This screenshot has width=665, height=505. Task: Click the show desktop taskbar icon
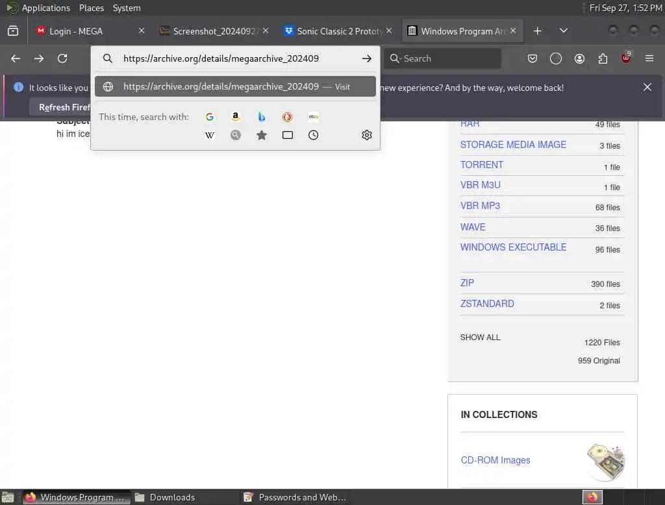8,497
